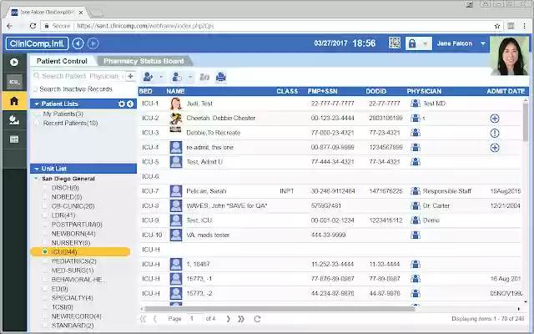The image size is (534, 334).
Task: Open patient WAVES, John *SAVE for QA*
Action: pos(227,206)
